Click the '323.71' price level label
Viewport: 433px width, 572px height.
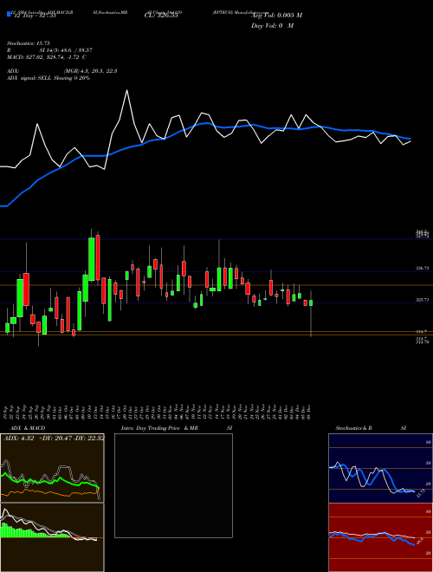(423, 300)
